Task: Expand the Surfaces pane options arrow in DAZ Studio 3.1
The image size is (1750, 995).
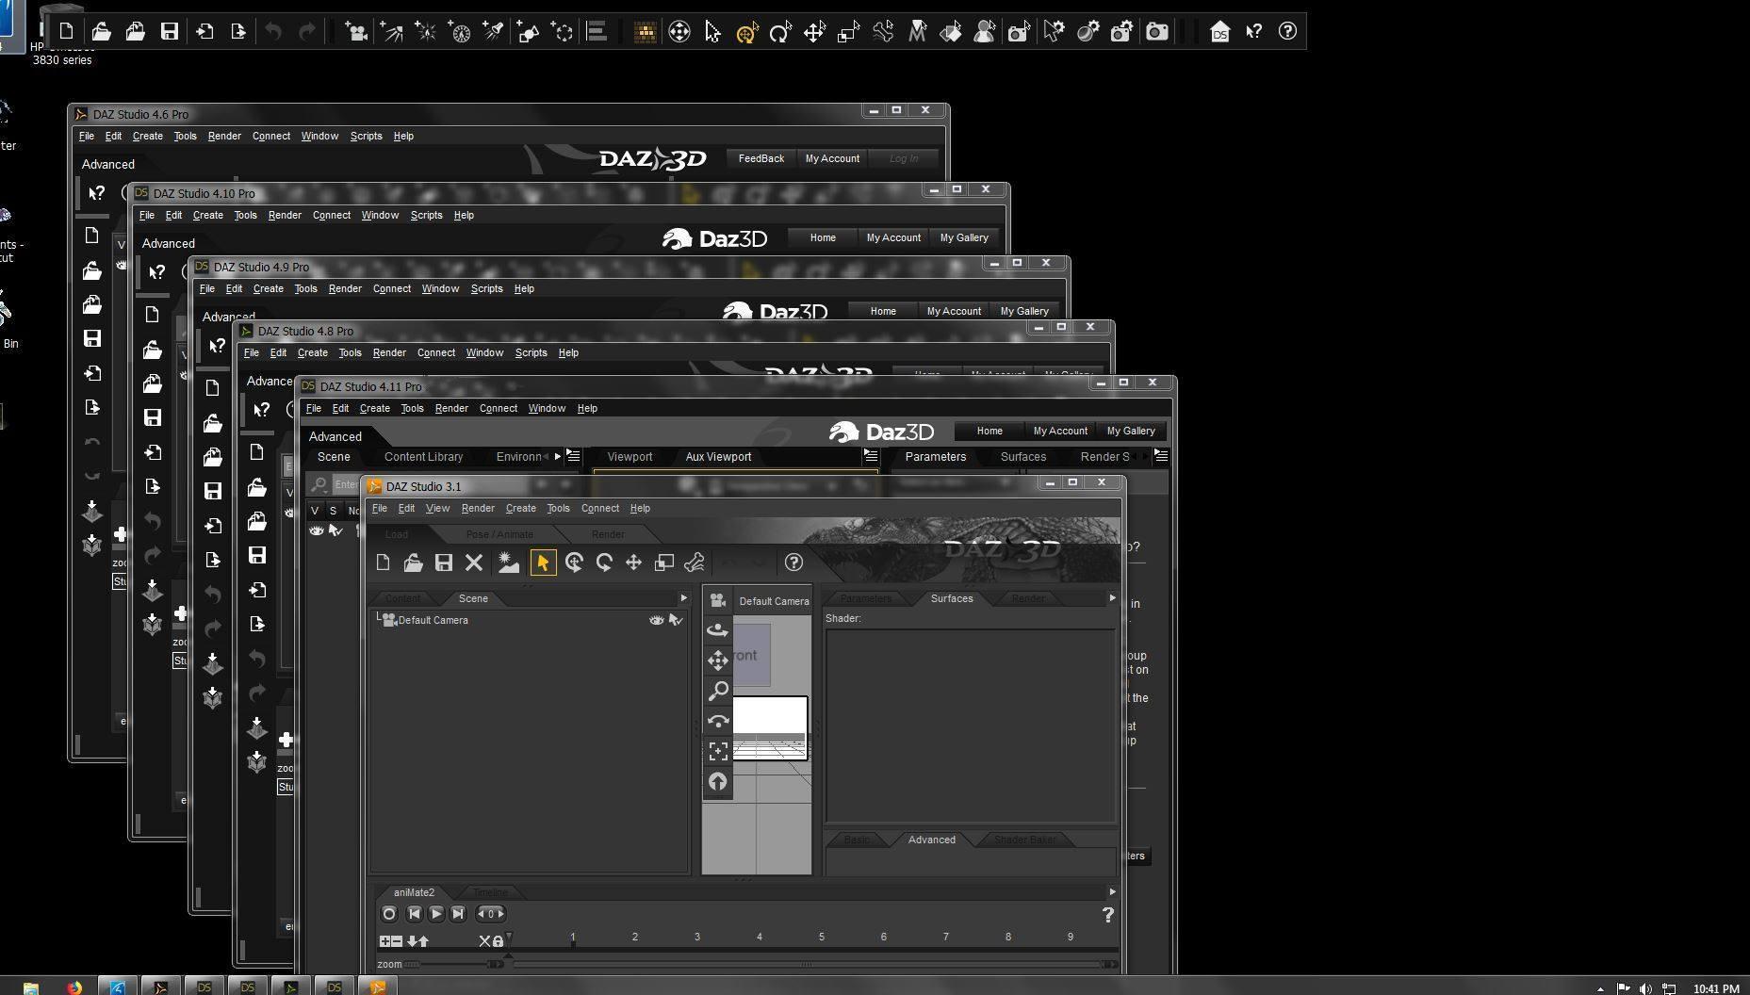Action: point(1112,598)
